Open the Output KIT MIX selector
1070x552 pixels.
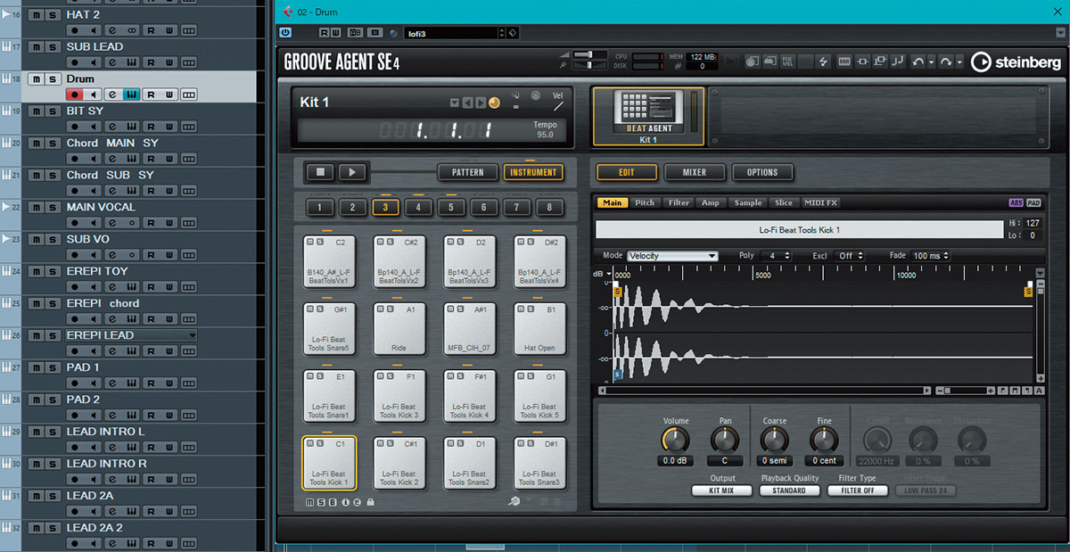point(722,490)
